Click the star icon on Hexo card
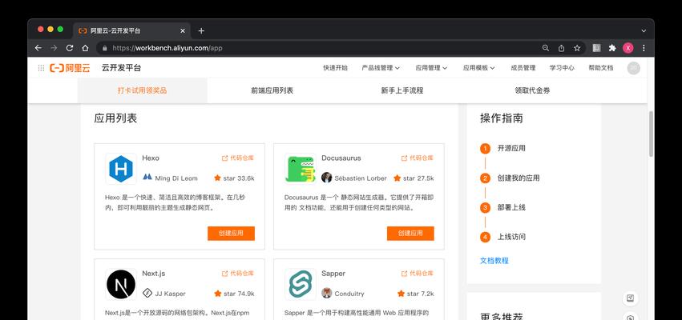Viewport: 682px width, 320px height. pyautogui.click(x=217, y=178)
